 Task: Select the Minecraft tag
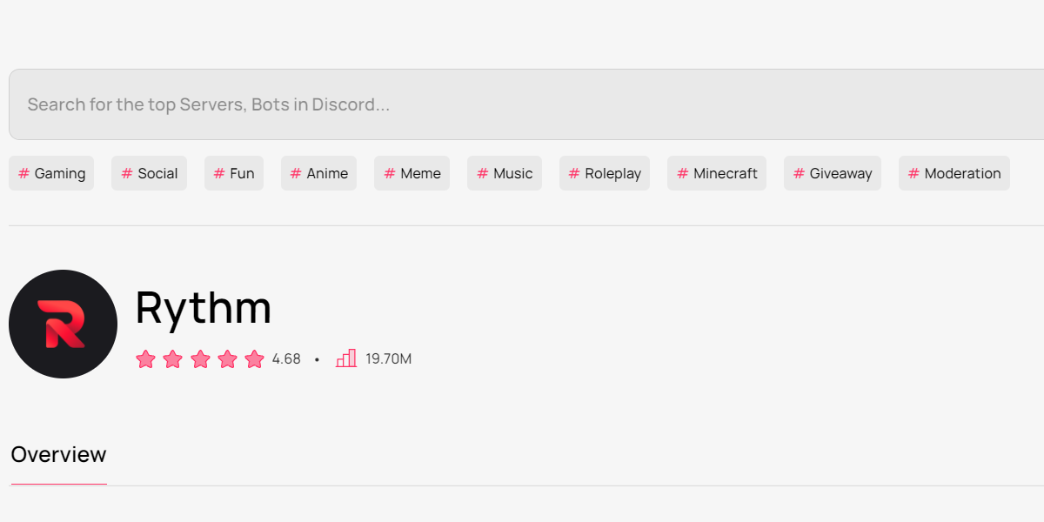click(717, 173)
